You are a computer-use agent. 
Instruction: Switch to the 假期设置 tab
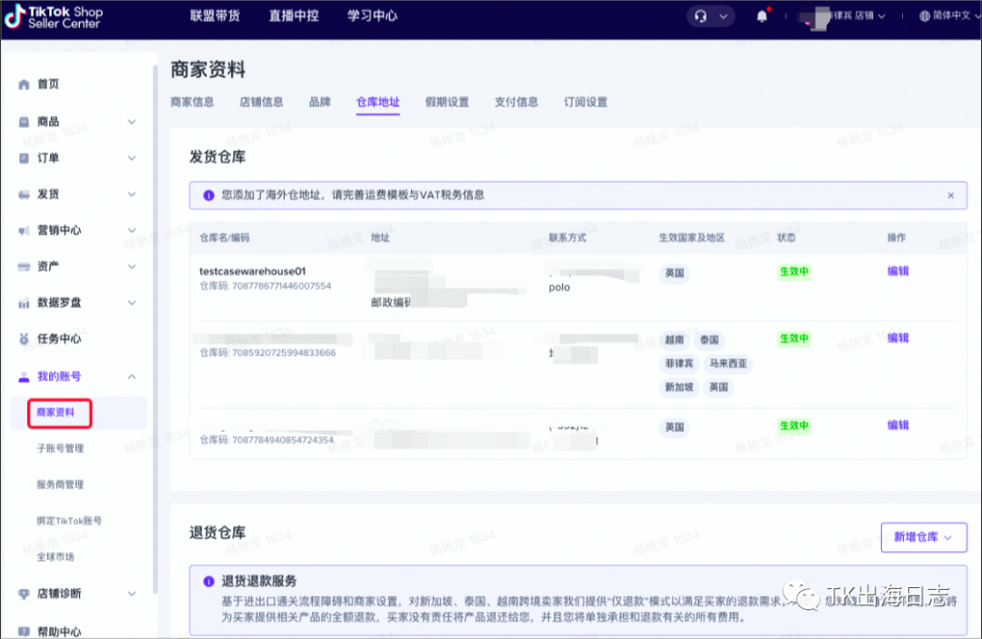pos(446,102)
